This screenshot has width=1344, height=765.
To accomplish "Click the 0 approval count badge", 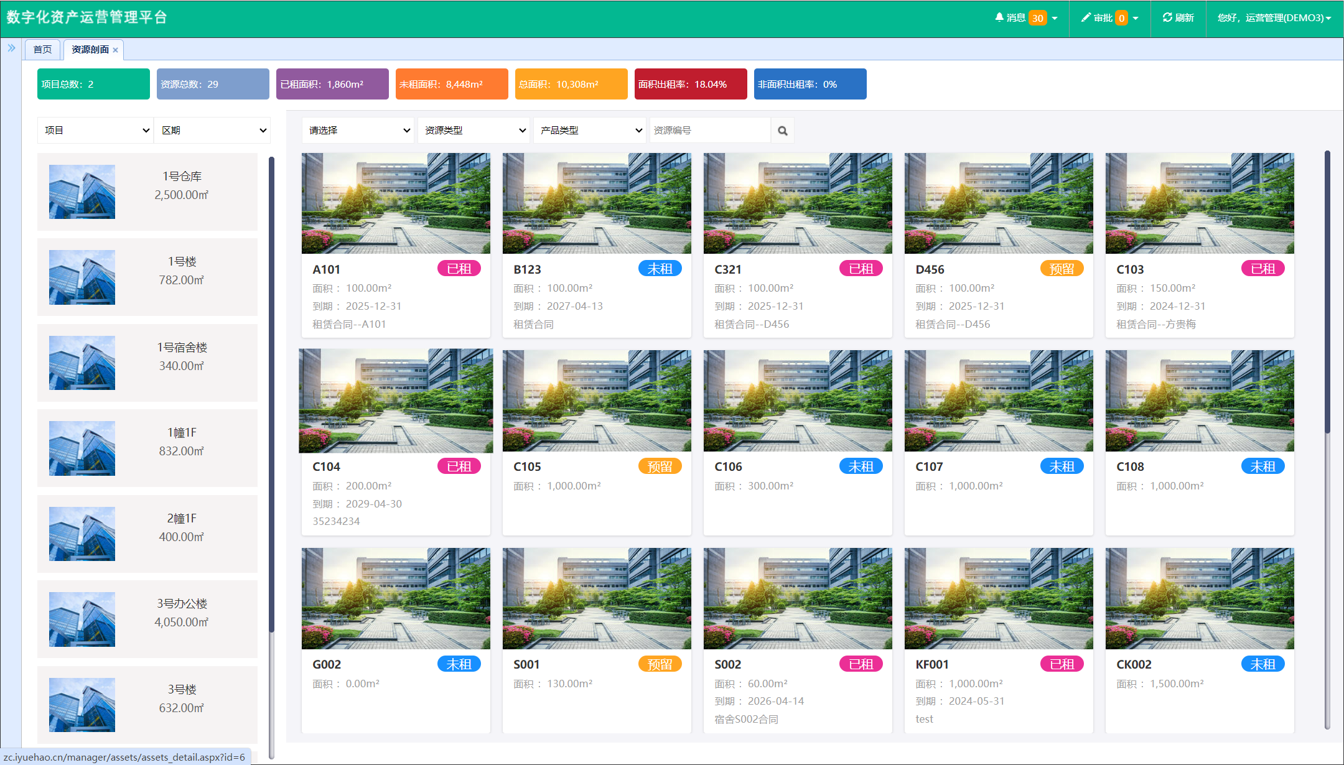I will 1121,18.
